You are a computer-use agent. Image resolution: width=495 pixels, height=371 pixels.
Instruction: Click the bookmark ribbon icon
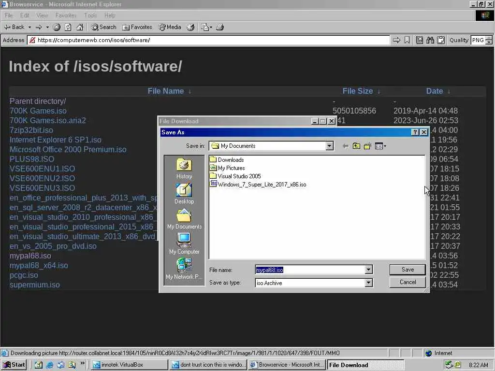coord(407,40)
